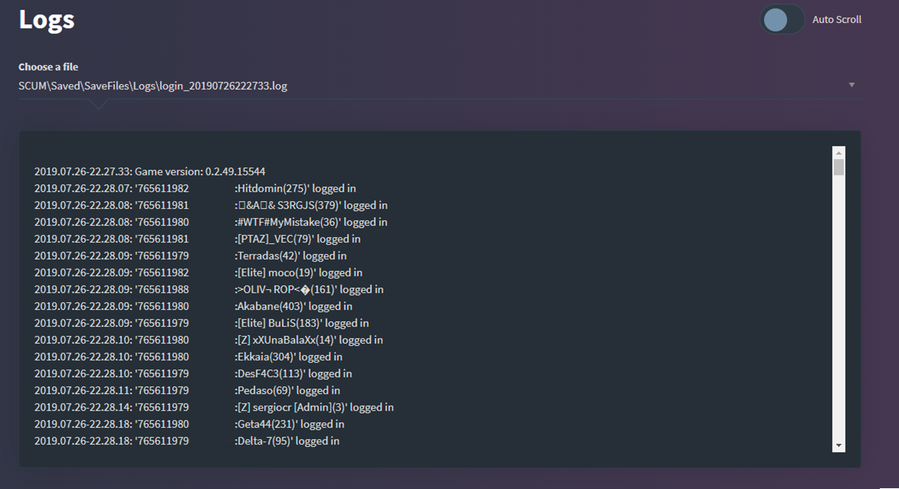Select the [Elite] moco(19) log line
The image size is (899, 489).
coord(299,272)
